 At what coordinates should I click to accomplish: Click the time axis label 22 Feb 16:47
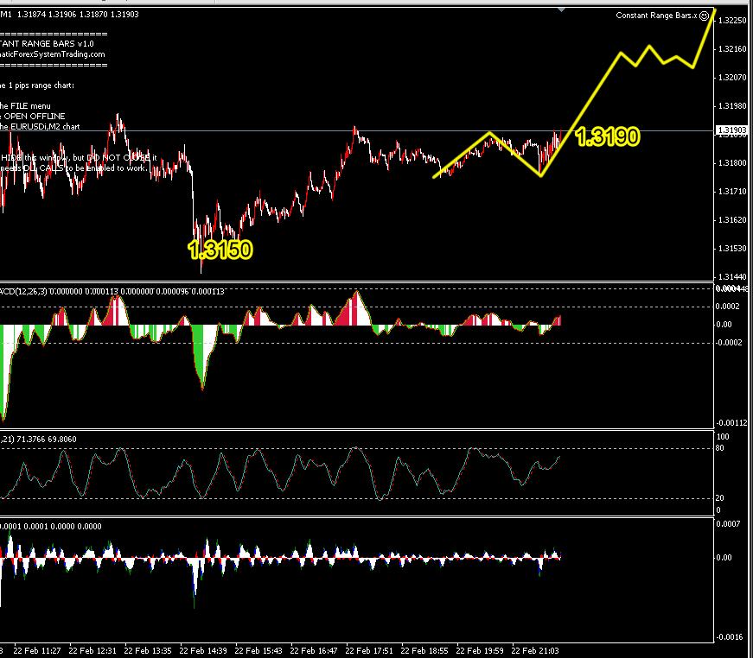click(x=314, y=651)
